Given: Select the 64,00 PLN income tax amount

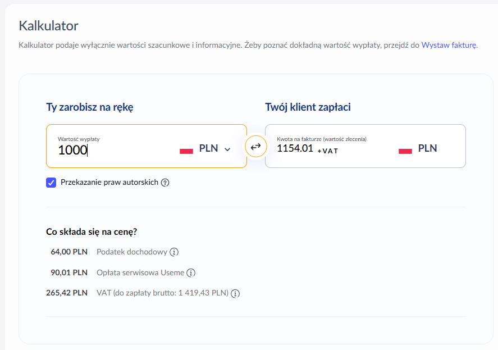Looking at the screenshot, I should (69, 252).
